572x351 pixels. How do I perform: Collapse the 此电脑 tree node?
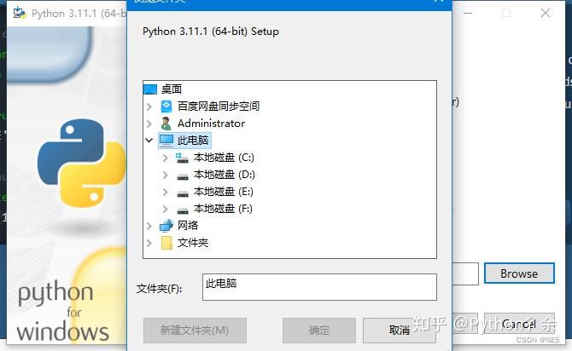(x=149, y=141)
